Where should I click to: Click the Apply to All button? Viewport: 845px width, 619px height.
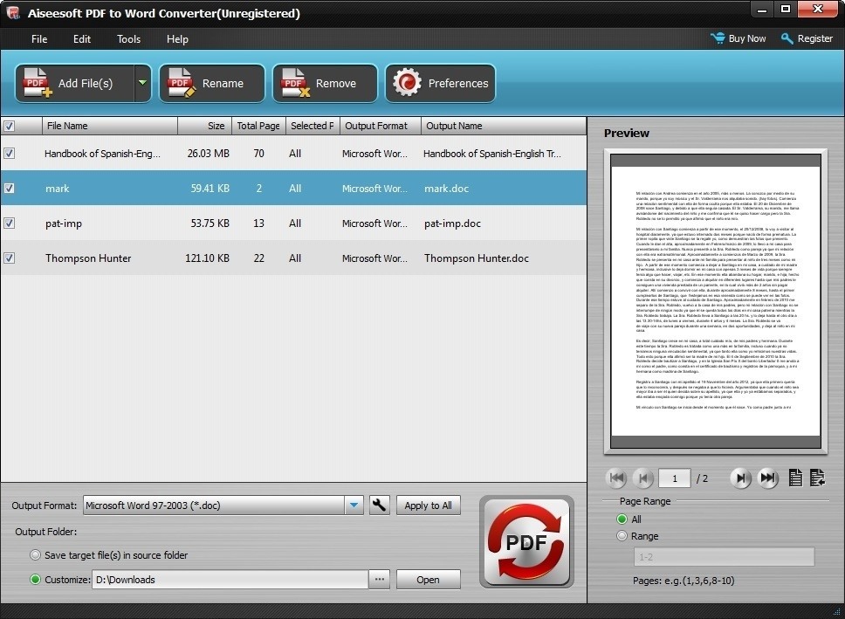[428, 506]
